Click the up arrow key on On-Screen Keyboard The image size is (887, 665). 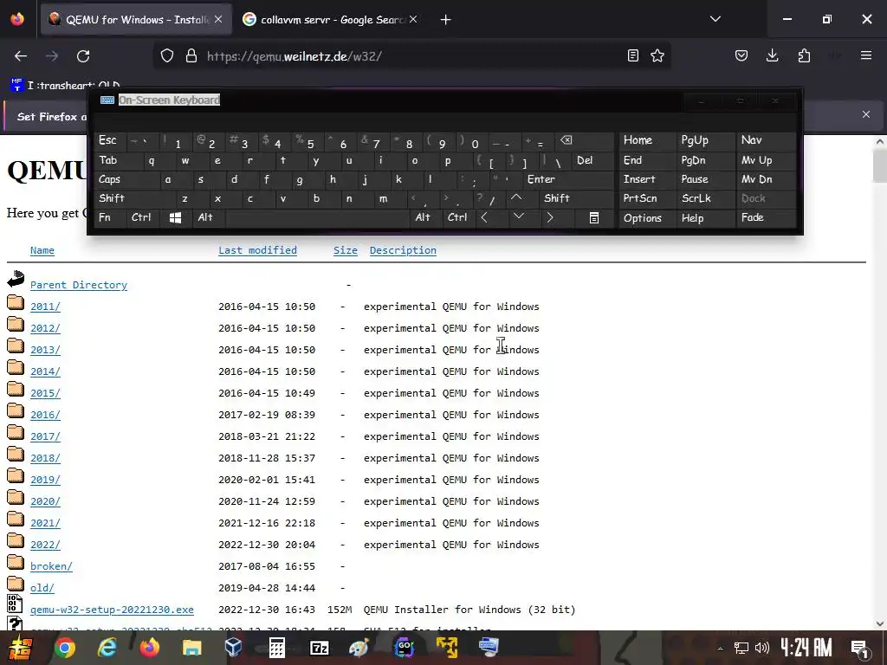click(516, 198)
